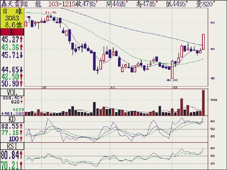Select month 12 on the date axis
227x170 pixels.
click(x=174, y=87)
